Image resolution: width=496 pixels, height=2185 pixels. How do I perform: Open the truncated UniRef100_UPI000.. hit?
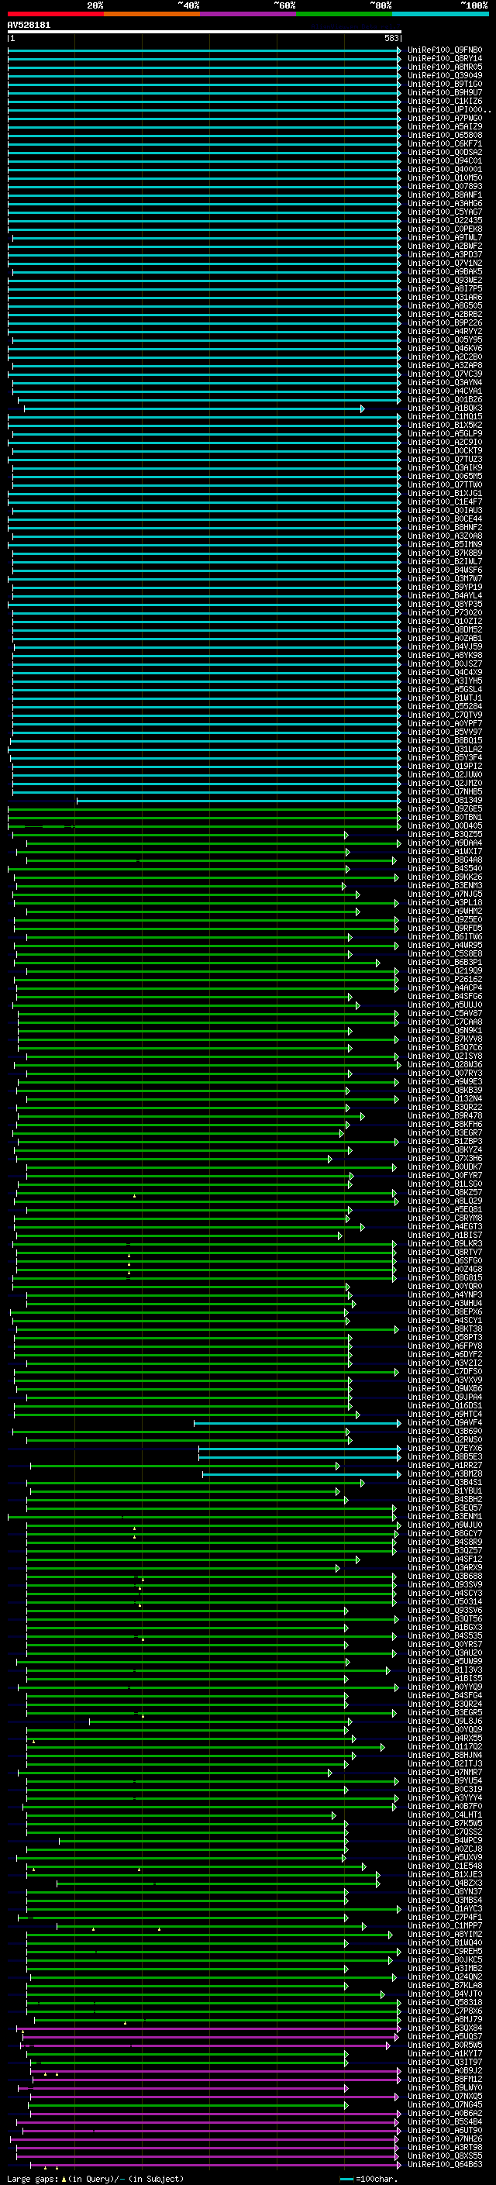coord(449,109)
